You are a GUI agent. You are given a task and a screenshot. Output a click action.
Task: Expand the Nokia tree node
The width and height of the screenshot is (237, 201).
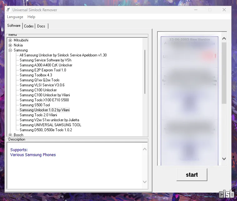click(x=10, y=45)
